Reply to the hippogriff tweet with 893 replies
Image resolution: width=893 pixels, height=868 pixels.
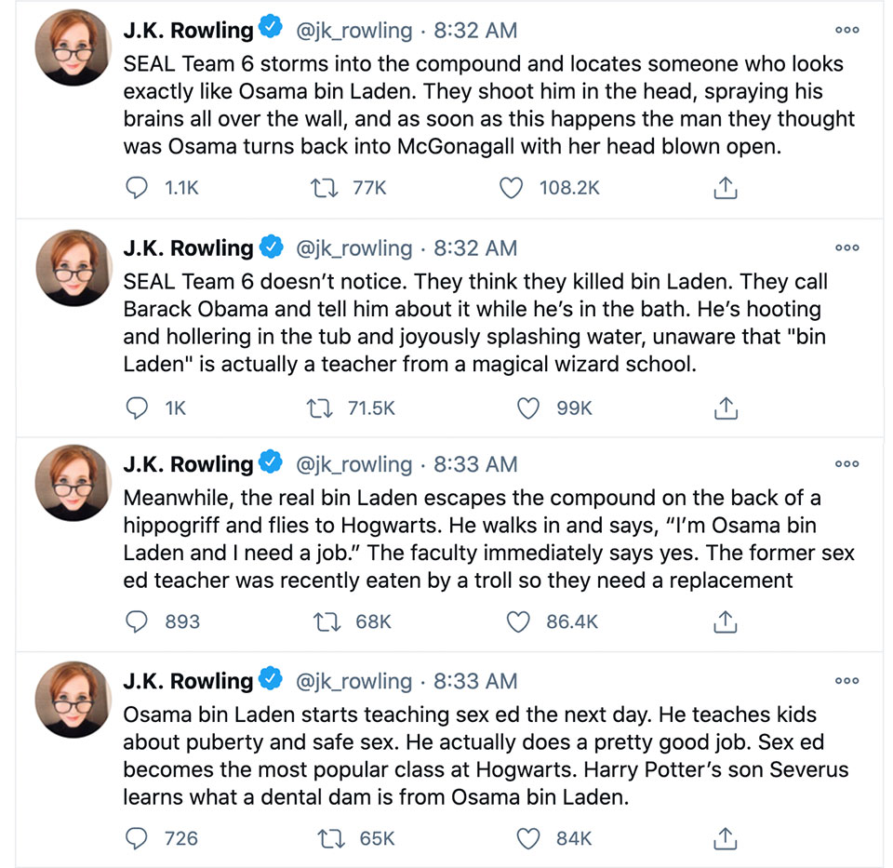137,621
